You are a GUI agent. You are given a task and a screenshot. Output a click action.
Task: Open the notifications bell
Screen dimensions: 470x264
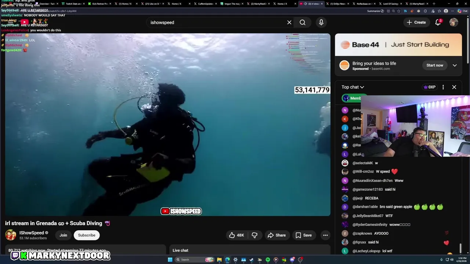(438, 22)
